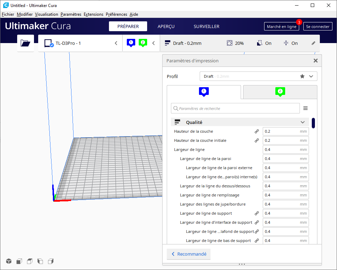Click the settings list scrollbar thumb
The height and width of the screenshot is (270, 337).
pyautogui.click(x=313, y=123)
